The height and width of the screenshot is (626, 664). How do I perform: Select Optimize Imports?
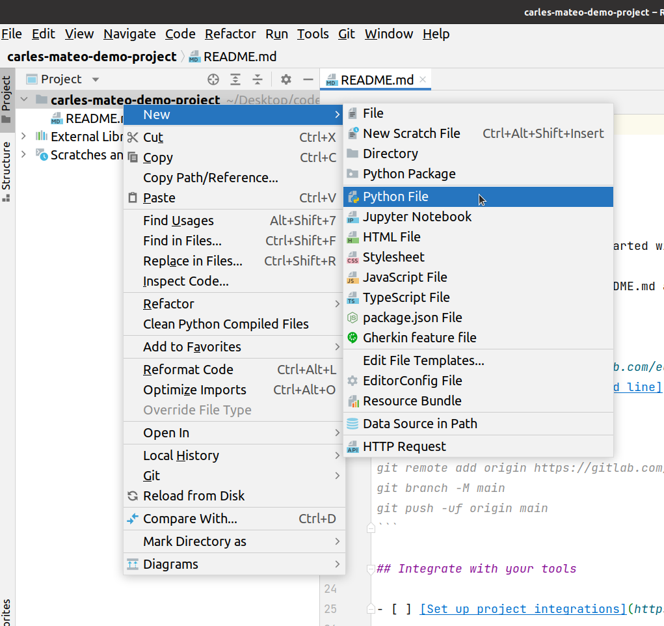point(234,390)
